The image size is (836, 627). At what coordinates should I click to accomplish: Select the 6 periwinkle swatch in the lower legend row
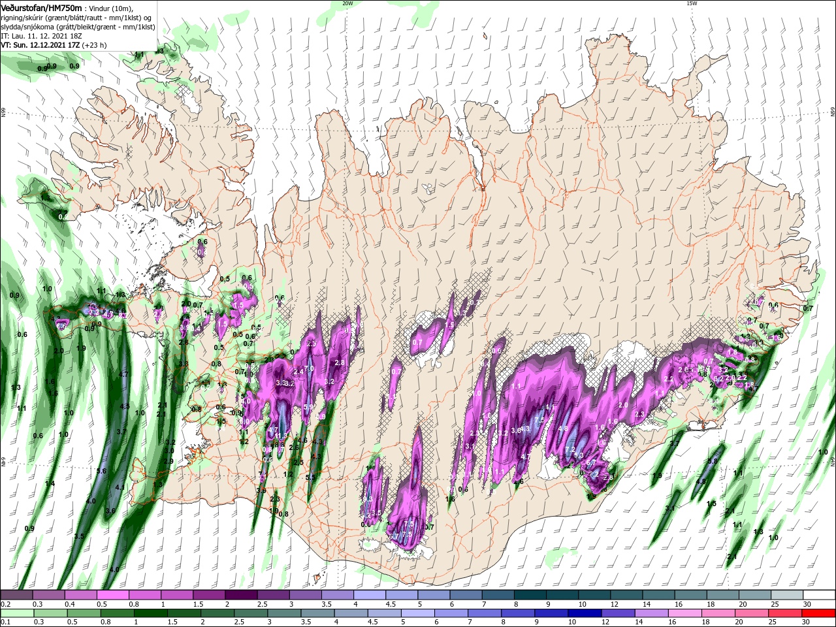450,613
